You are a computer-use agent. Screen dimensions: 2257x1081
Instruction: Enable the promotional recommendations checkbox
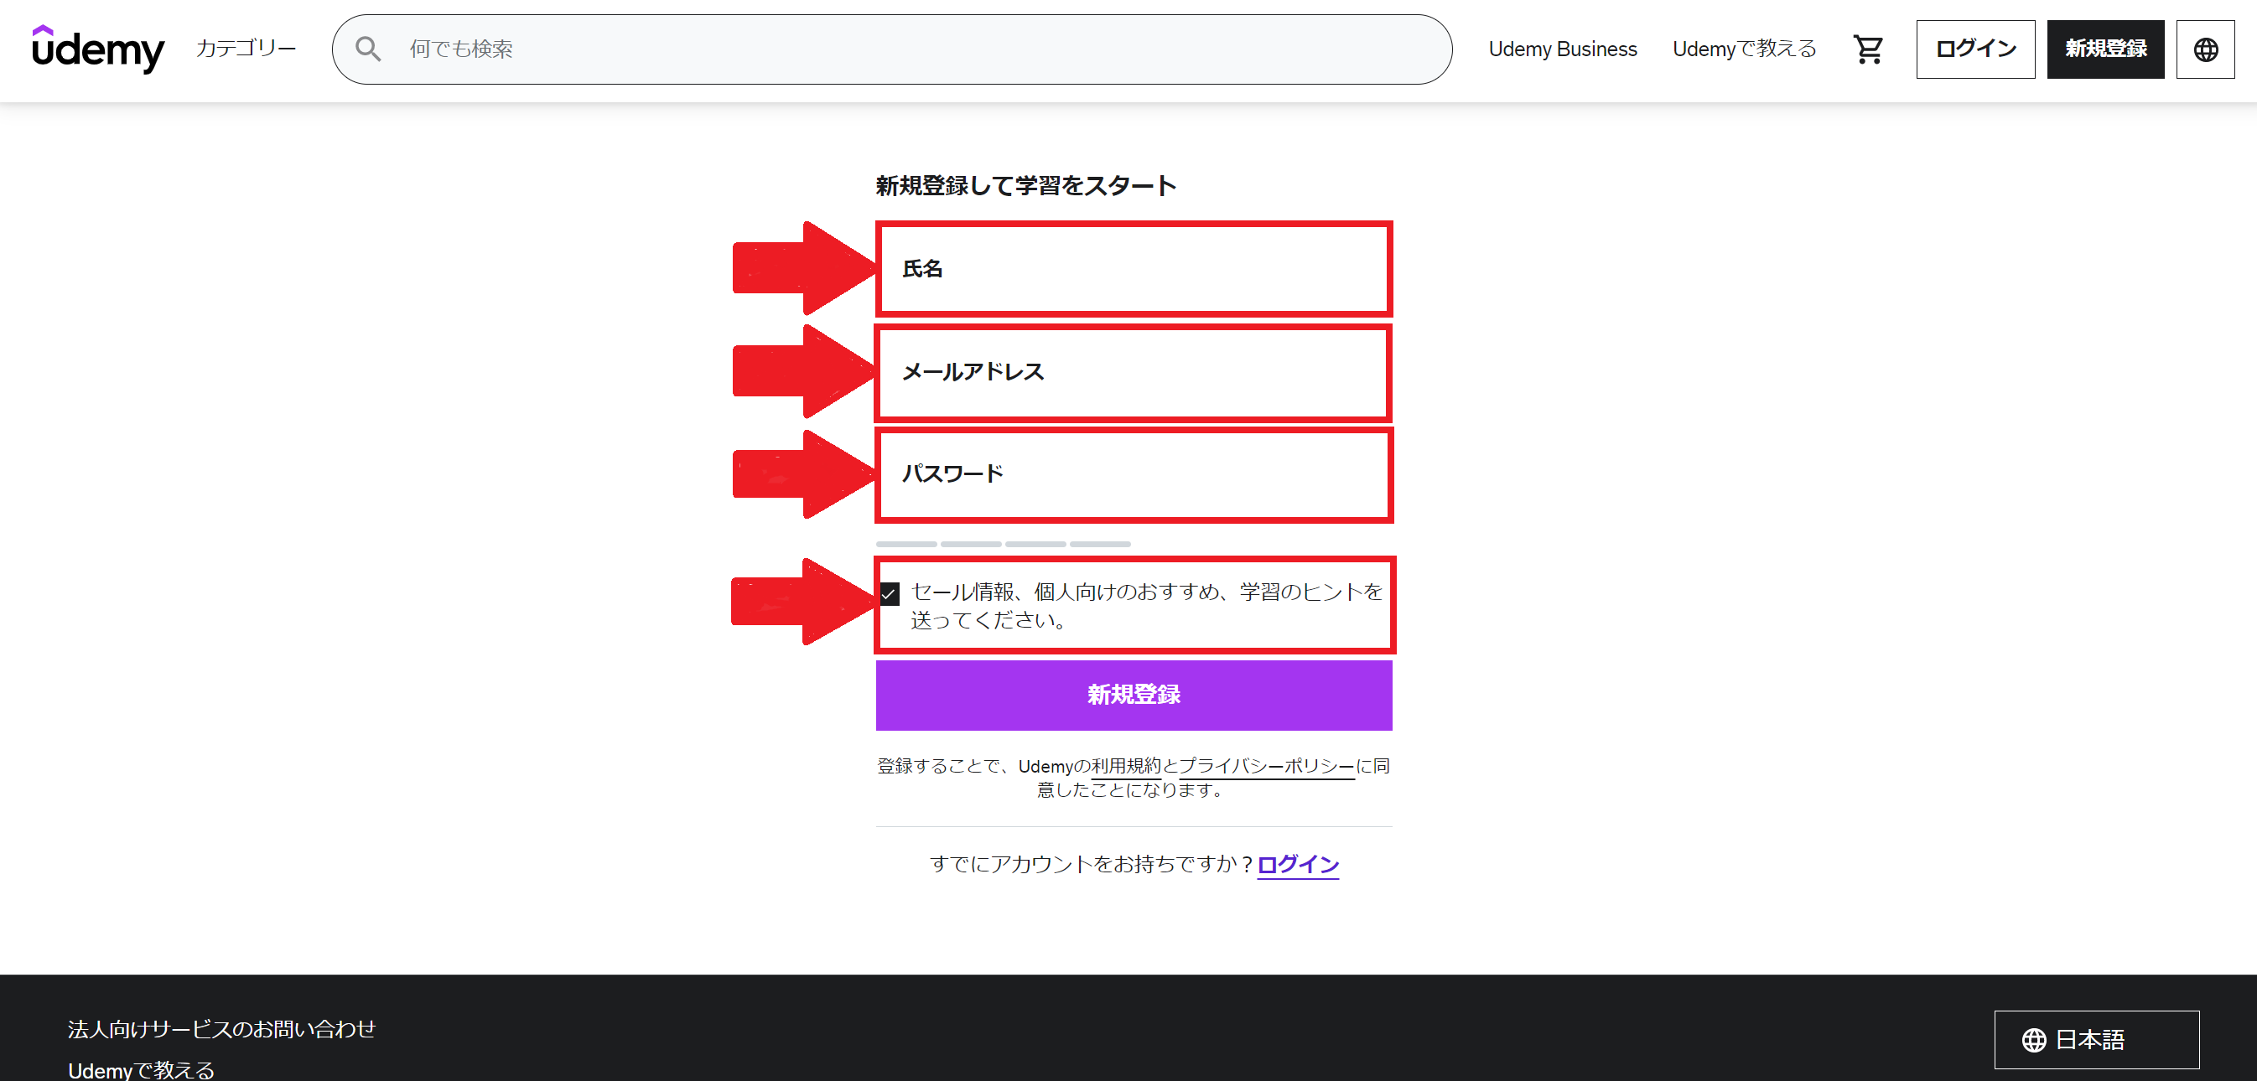(890, 595)
